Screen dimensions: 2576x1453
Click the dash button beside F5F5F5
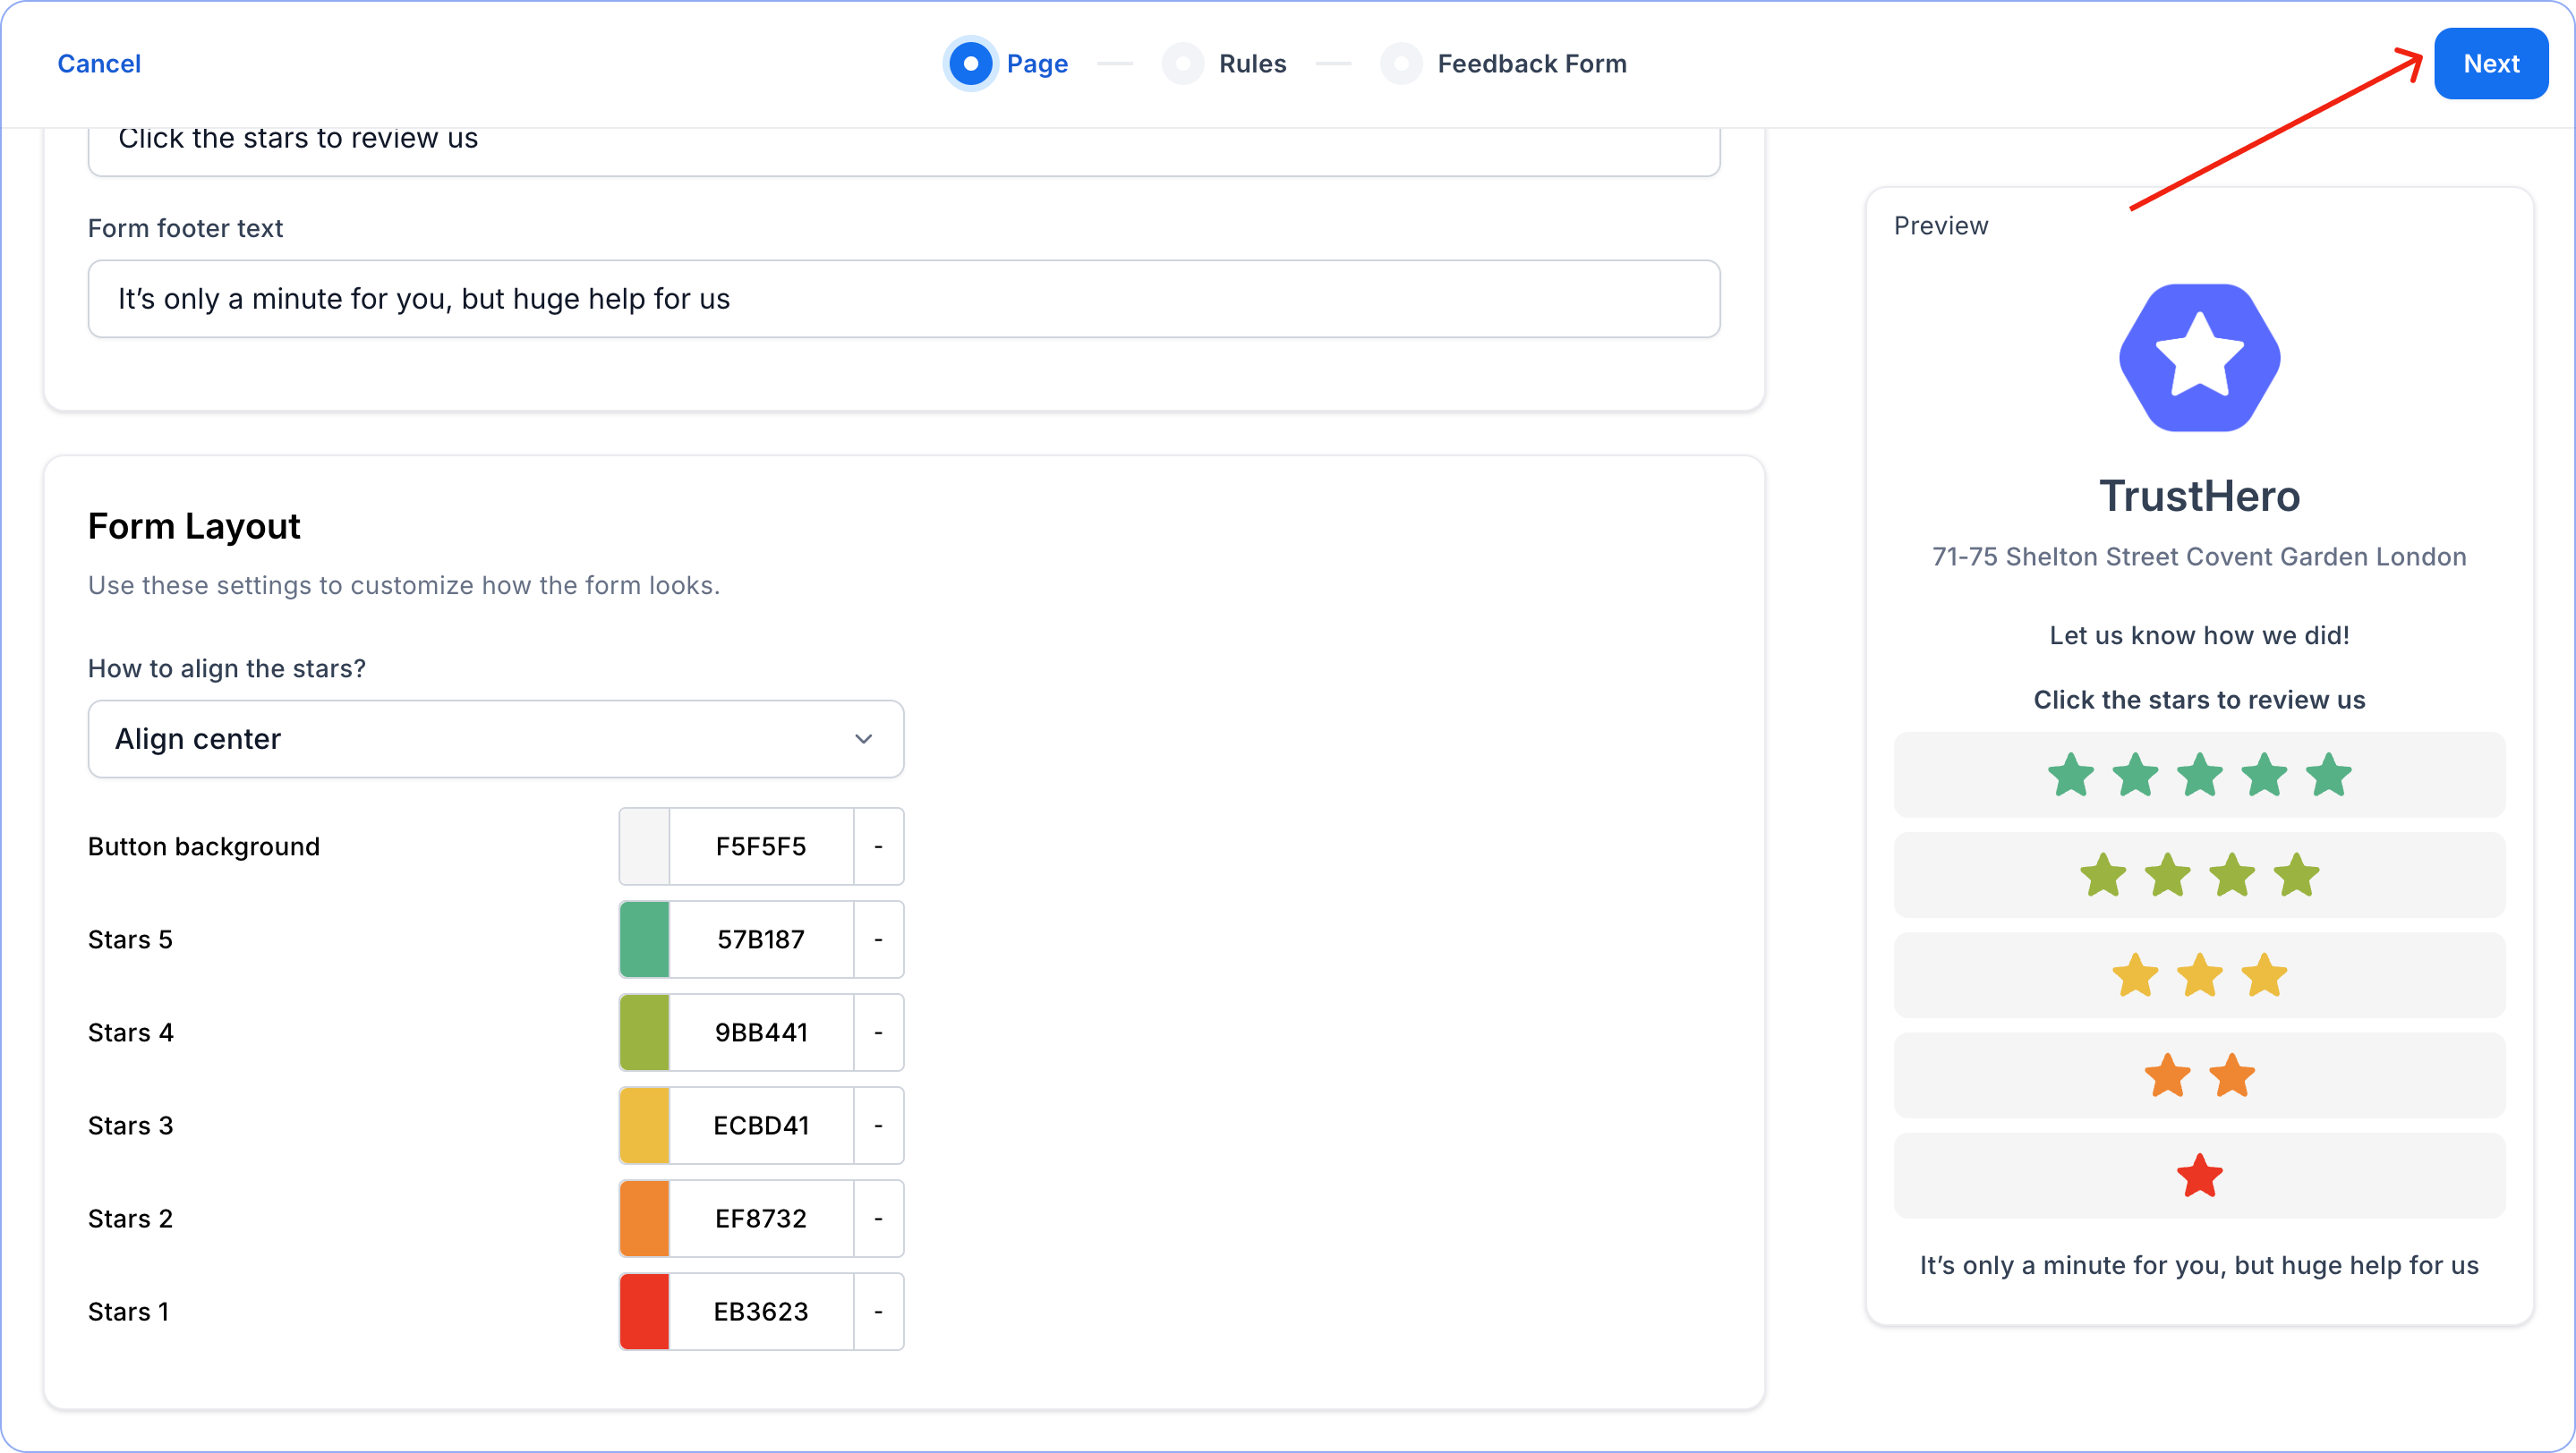tap(878, 846)
